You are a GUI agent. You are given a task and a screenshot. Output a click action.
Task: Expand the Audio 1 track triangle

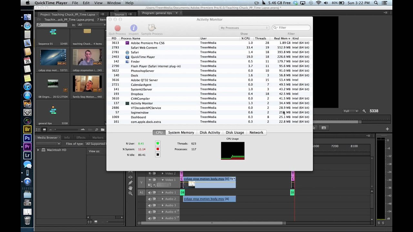(x=162, y=192)
